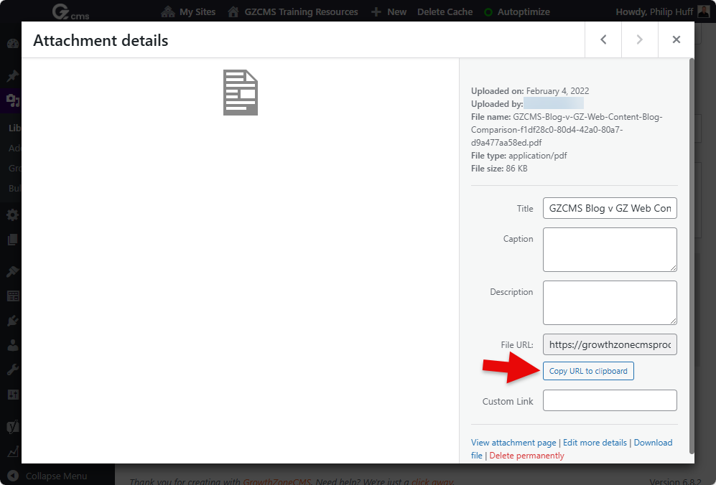This screenshot has height=485, width=716.
Task: Go to the previous attachment with the left chevron
Action: [x=603, y=39]
